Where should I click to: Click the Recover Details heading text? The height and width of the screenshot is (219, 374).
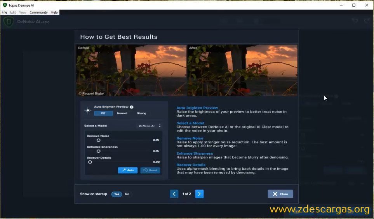191,165
